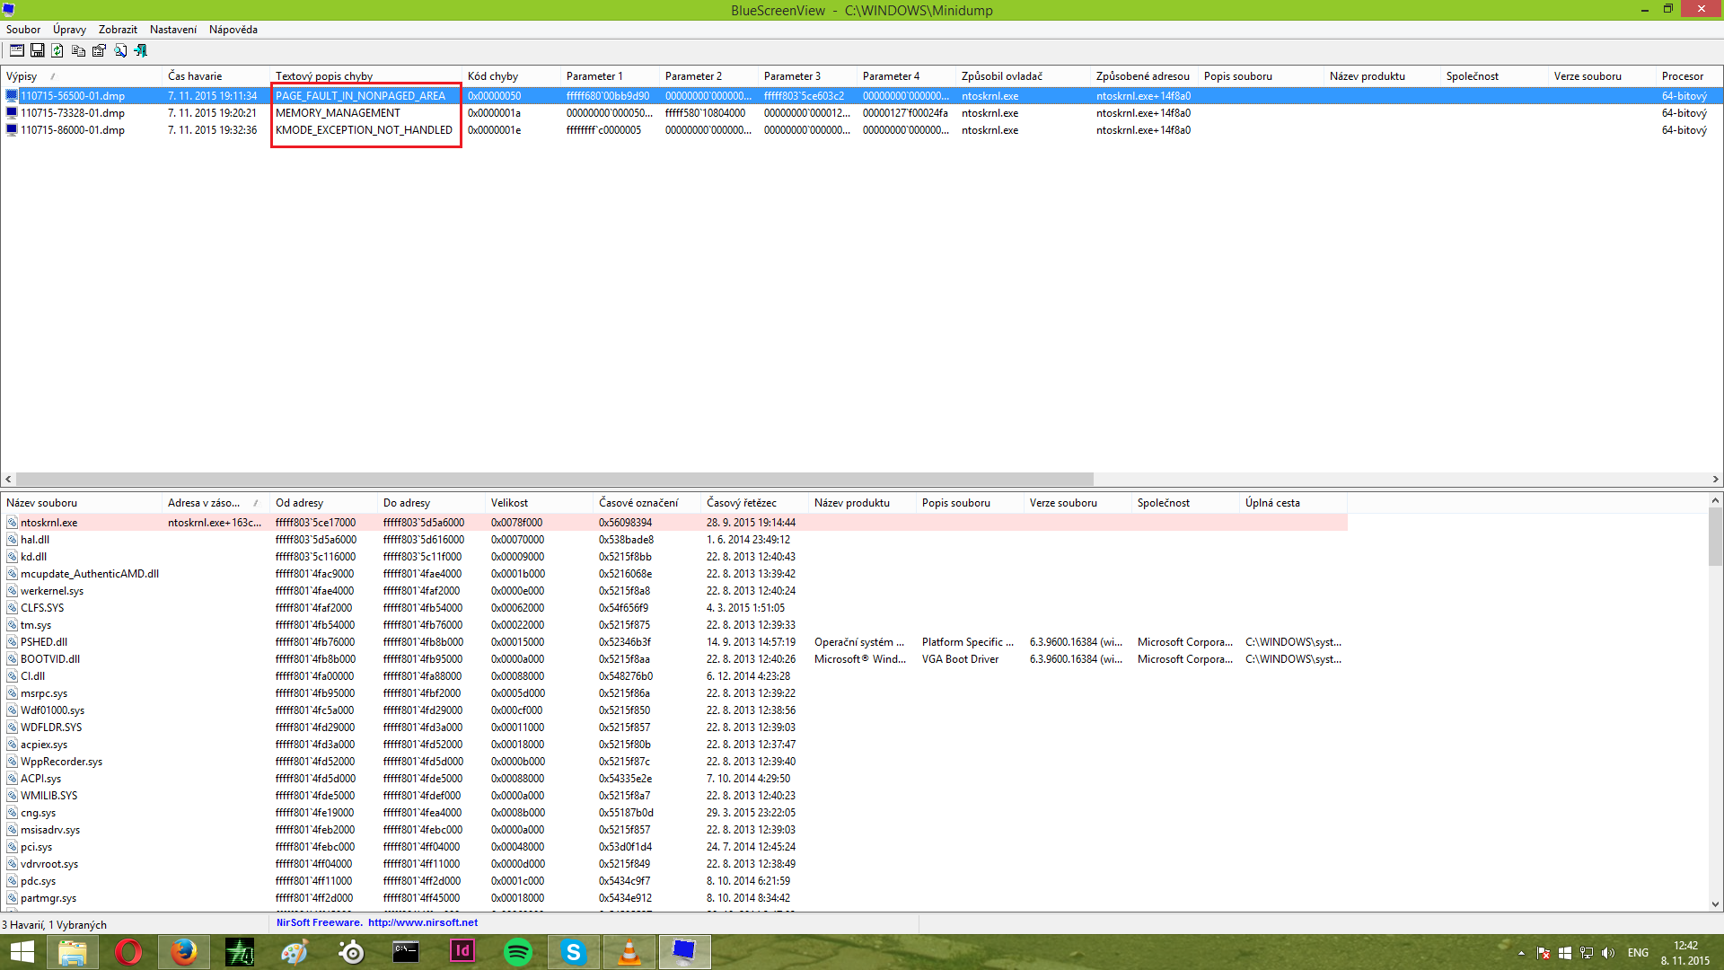The width and height of the screenshot is (1724, 970).
Task: Open the Zobrazit menu
Action: [118, 30]
